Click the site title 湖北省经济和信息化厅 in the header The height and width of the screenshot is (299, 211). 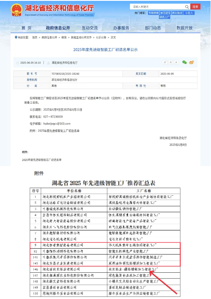(59, 8)
